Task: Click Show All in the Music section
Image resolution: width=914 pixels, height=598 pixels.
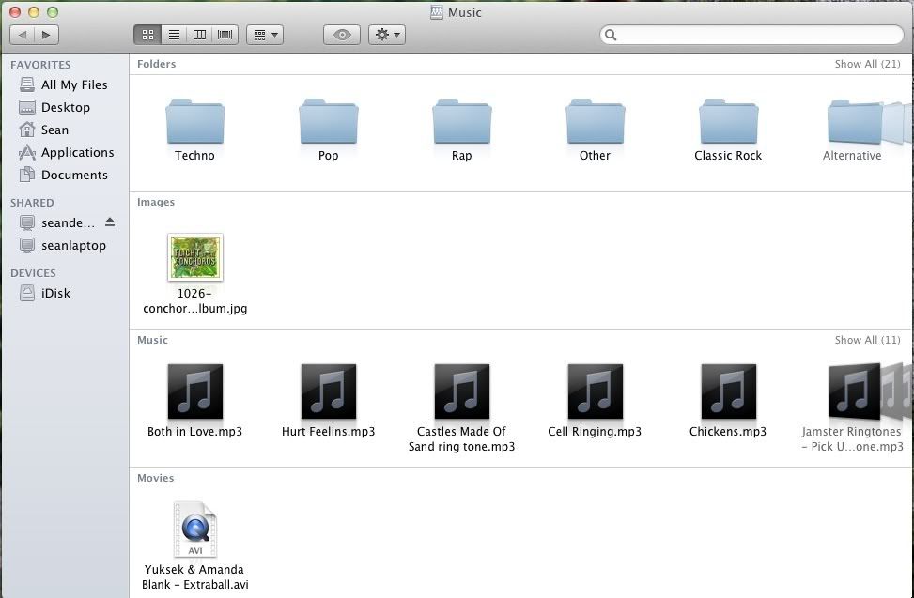Action: [867, 340]
